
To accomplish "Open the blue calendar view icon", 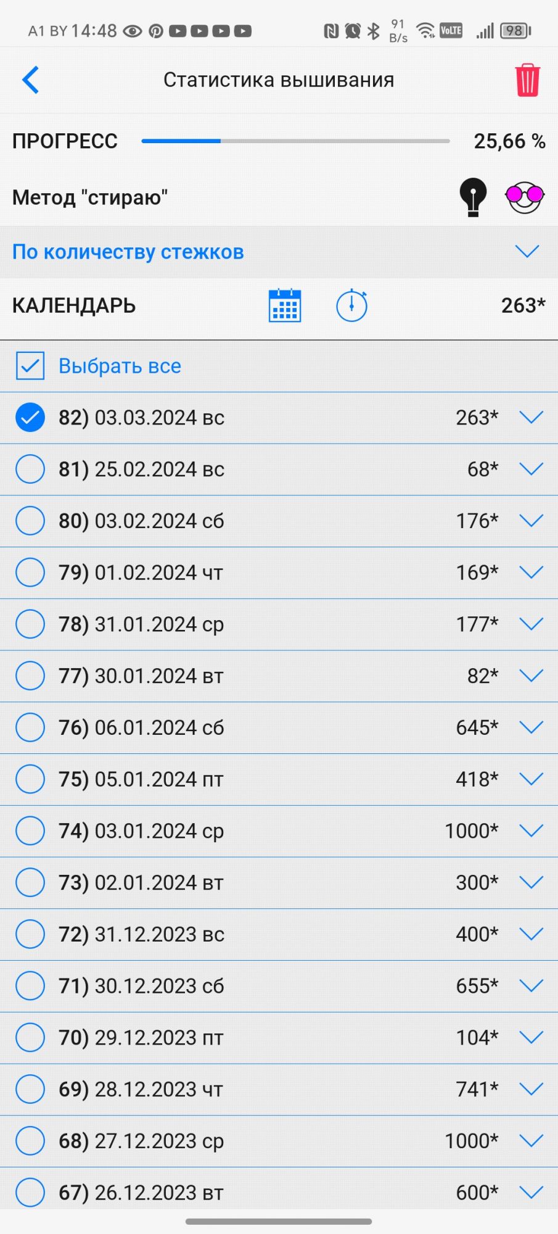I will point(285,305).
